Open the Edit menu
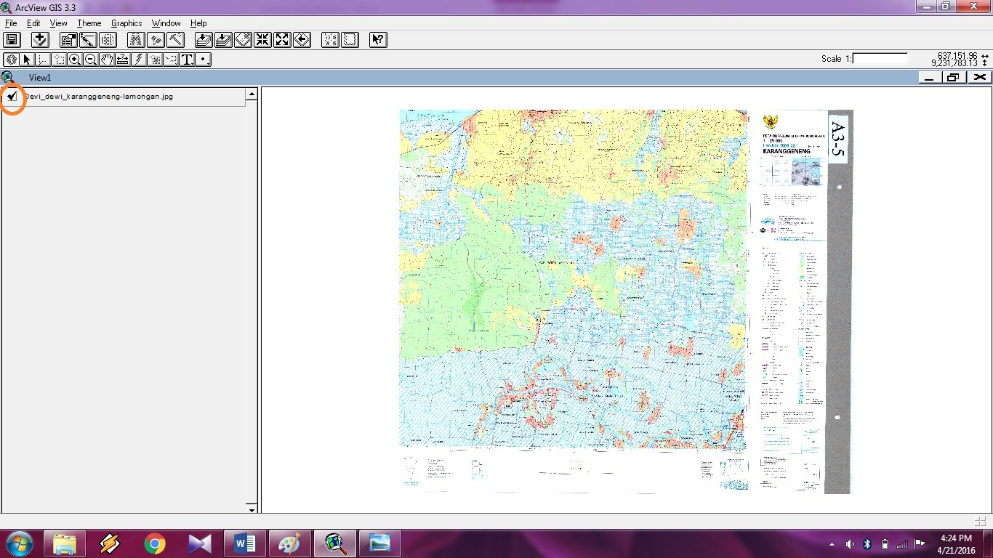 coord(33,23)
